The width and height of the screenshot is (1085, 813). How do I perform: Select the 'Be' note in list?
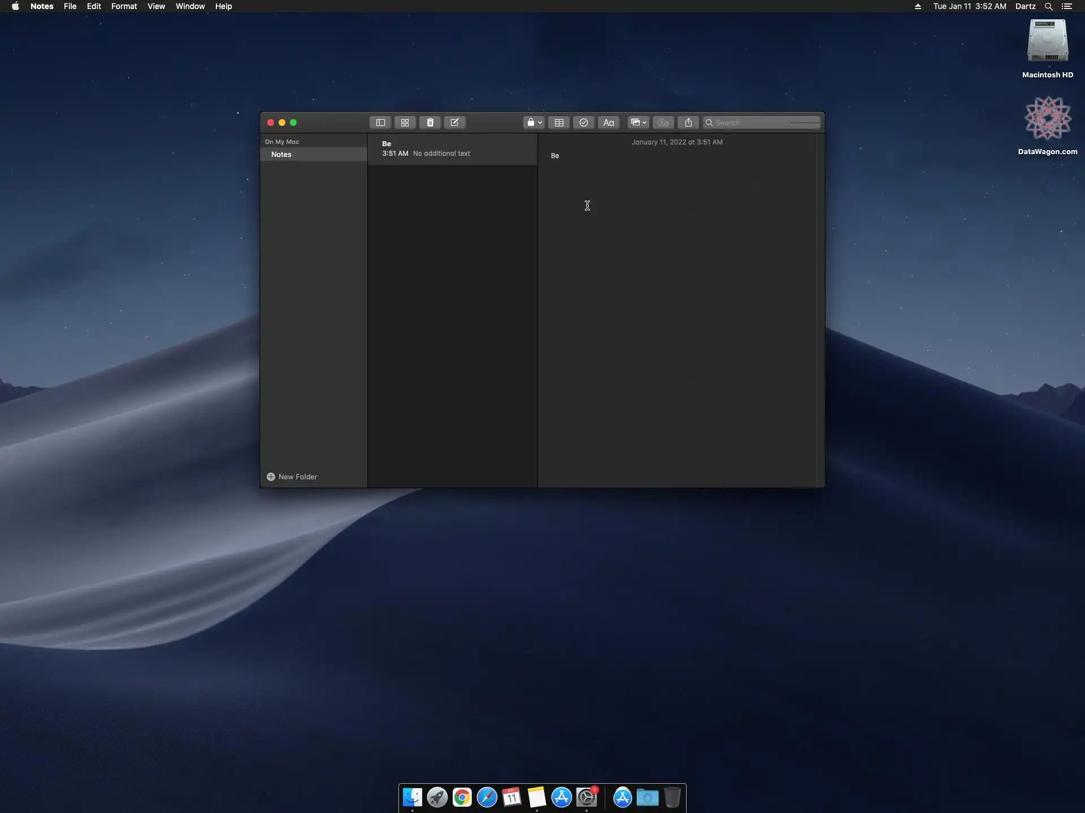(x=452, y=148)
